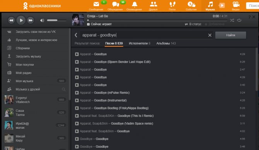
Task: Open the Обсуждения discussions icon
Action: (x=115, y=6)
